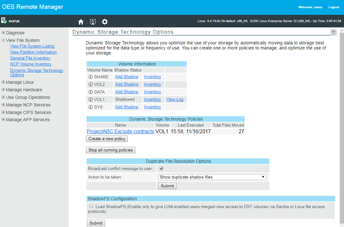Click View Log for VOL1
344x227 pixels.
tap(175, 99)
